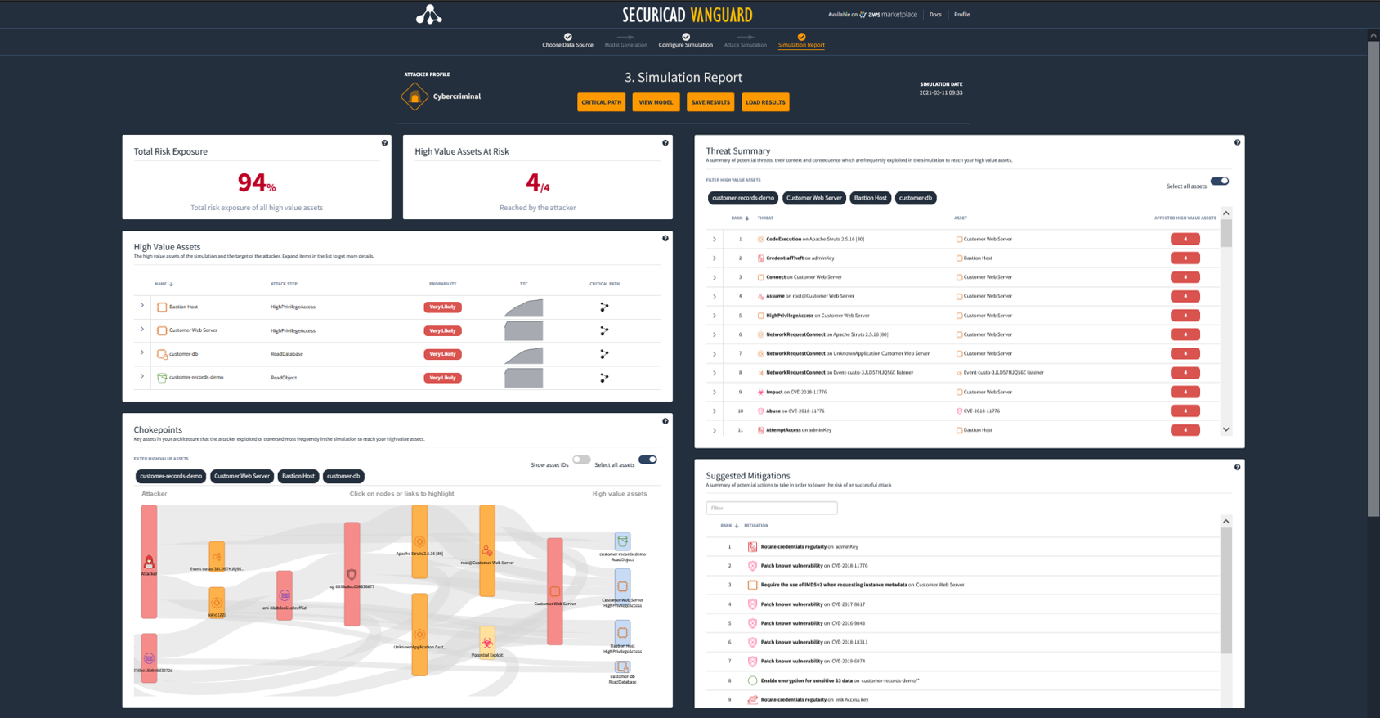This screenshot has width=1380, height=718.
Task: Toggle Bastion Host filter in Threat Summary
Action: coord(871,198)
